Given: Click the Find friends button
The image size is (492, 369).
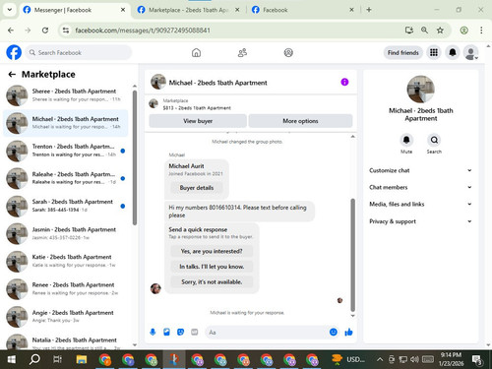Looking at the screenshot, I should tap(403, 52).
